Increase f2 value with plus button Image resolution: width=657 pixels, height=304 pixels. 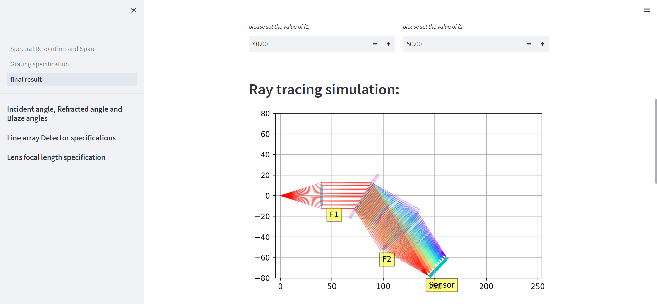[x=543, y=44]
